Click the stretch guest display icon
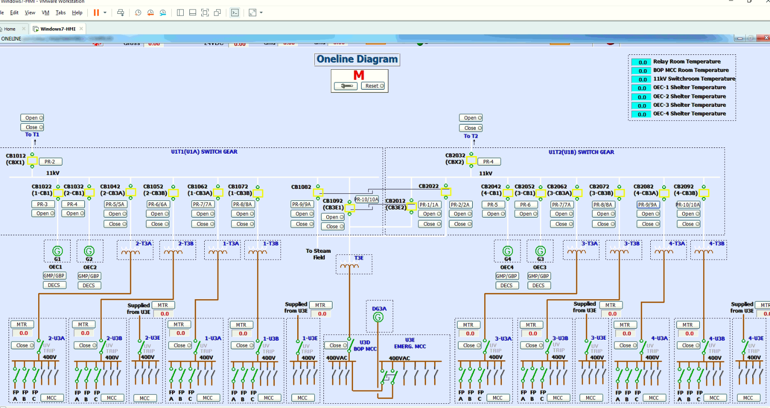The width and height of the screenshot is (770, 408). pyautogui.click(x=252, y=13)
